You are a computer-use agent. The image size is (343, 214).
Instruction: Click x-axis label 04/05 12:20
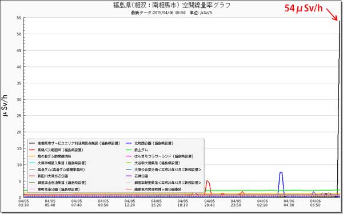[130, 203]
